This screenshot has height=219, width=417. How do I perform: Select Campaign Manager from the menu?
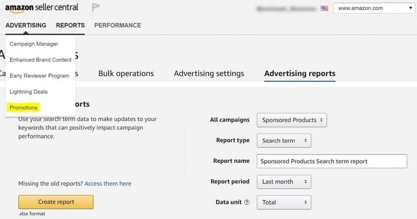[34, 44]
